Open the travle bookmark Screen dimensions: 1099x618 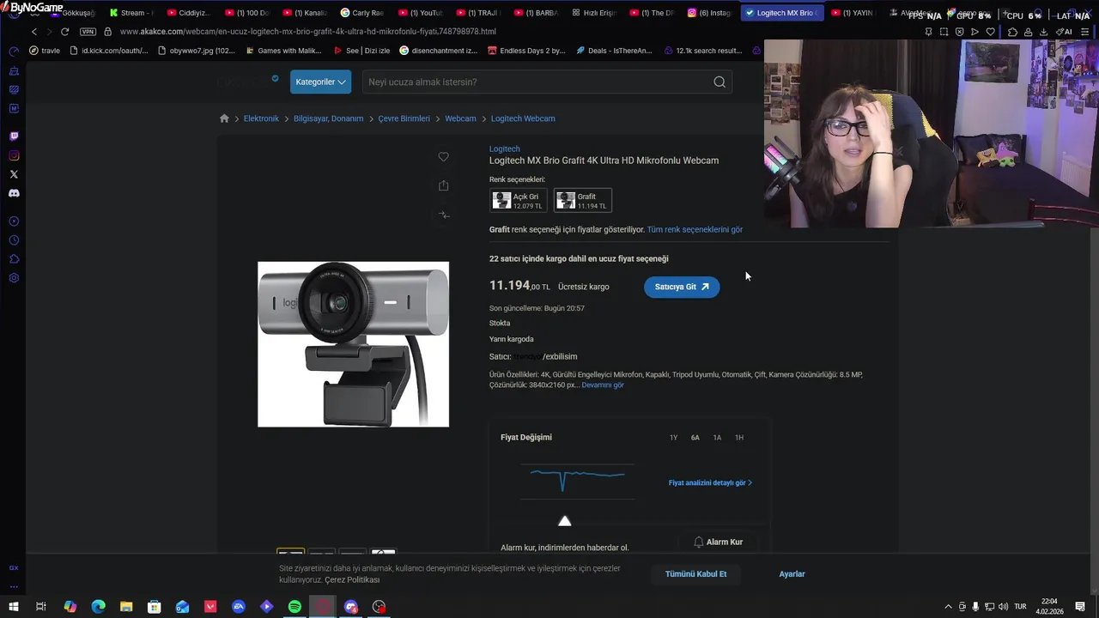pos(45,51)
